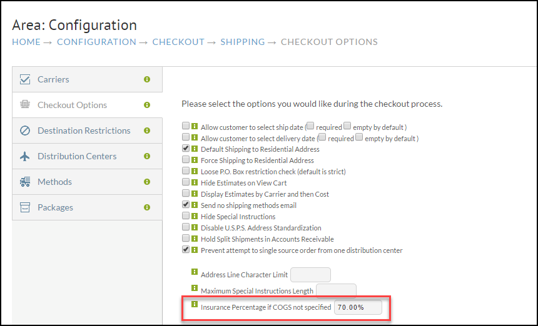Tick the required box for delivery date
The image size is (538, 326).
[322, 137]
